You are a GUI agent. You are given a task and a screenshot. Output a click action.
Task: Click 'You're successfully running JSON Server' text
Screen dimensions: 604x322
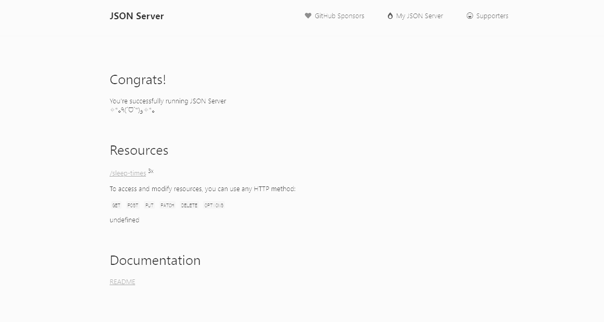(168, 101)
